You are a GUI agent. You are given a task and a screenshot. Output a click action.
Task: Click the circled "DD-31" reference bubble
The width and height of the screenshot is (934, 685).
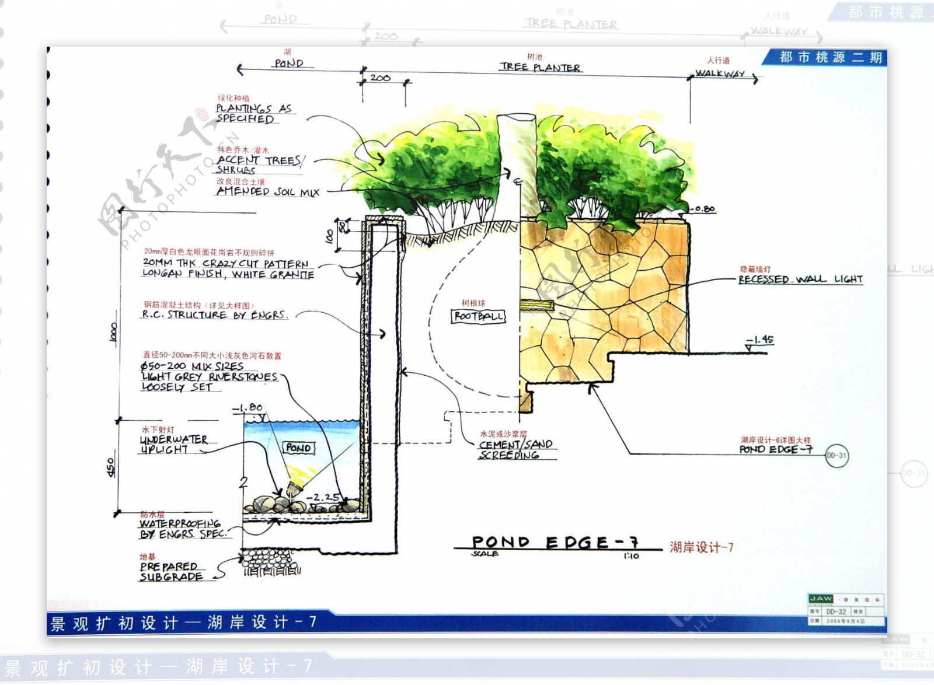point(837,456)
